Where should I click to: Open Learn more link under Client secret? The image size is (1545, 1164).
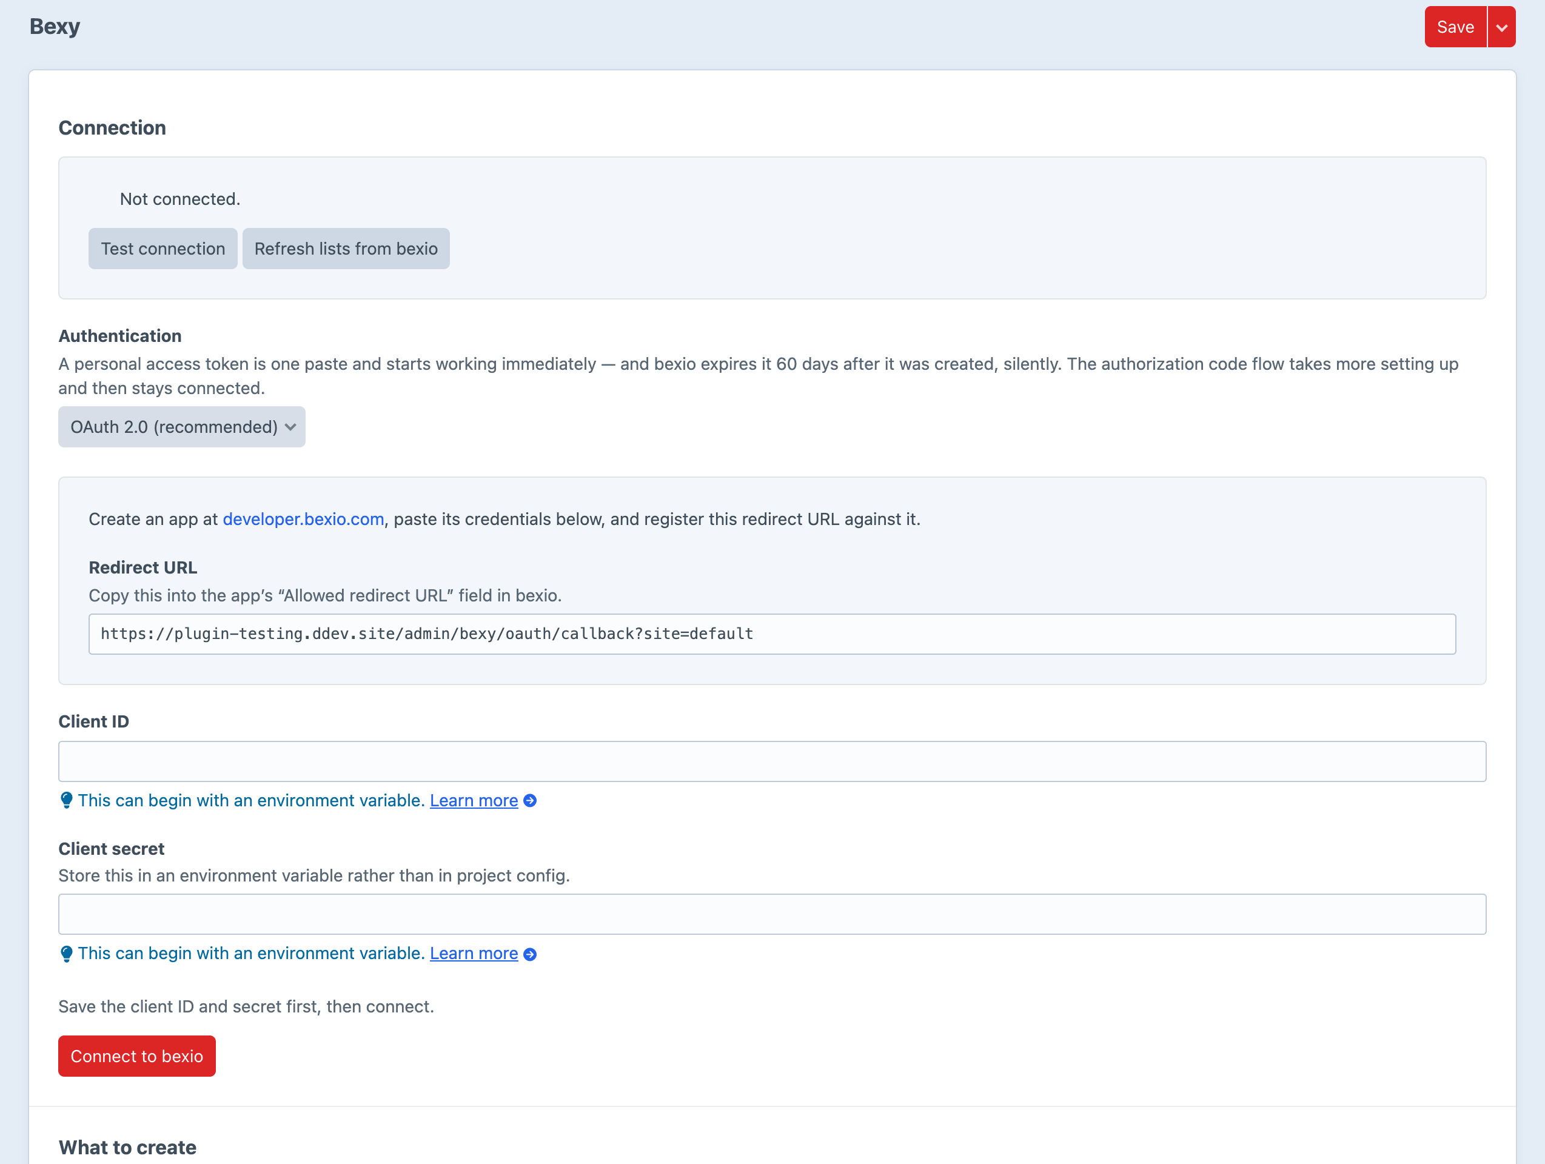point(474,953)
